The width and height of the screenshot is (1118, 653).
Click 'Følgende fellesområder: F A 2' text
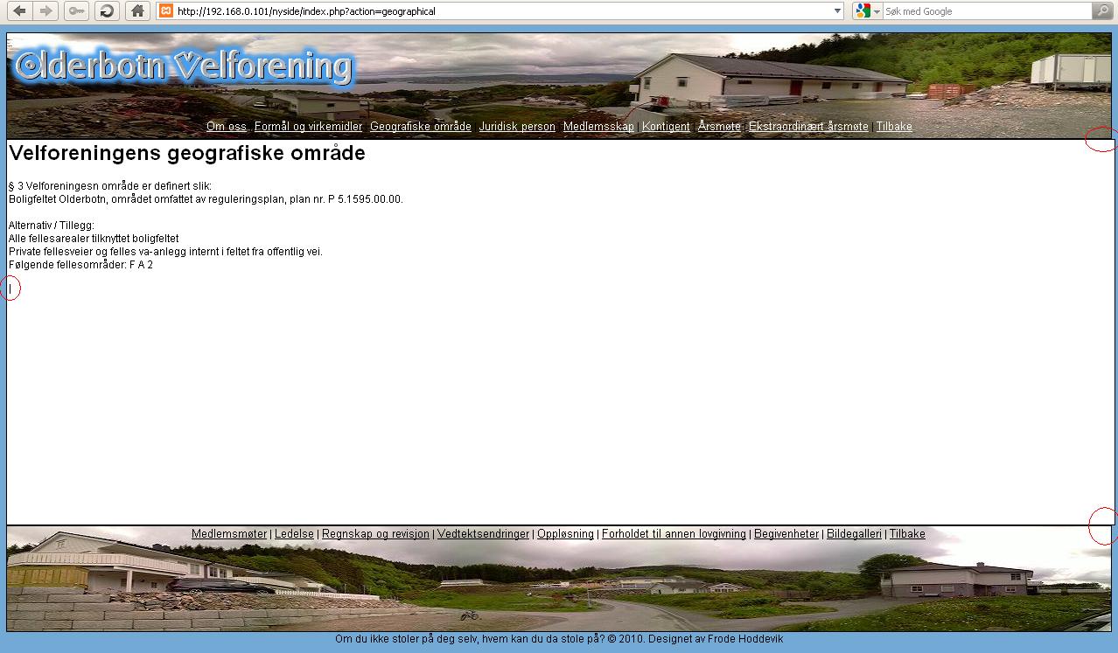coord(80,265)
